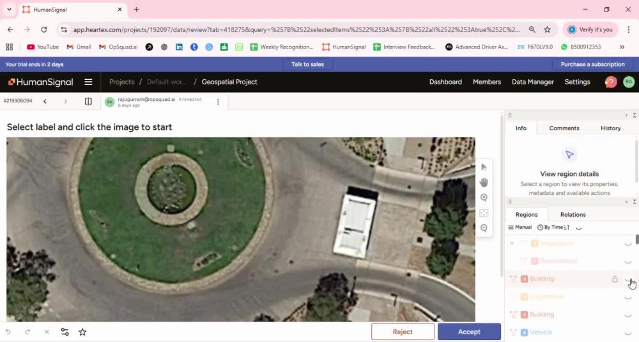The image size is (639, 342).
Task: Reset annotation with the X icon
Action: (47, 332)
